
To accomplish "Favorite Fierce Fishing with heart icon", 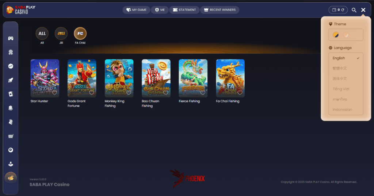I will click(203, 93).
